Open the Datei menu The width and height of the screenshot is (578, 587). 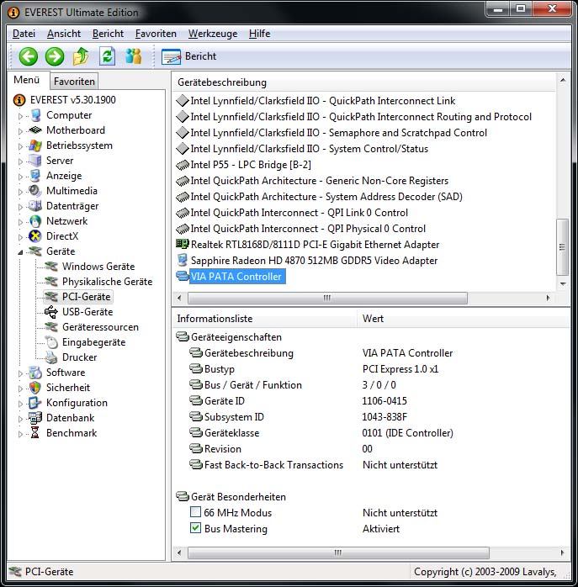point(24,34)
